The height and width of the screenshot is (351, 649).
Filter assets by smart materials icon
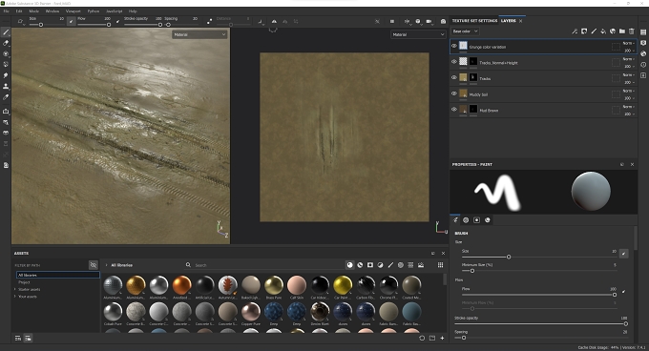click(x=360, y=265)
